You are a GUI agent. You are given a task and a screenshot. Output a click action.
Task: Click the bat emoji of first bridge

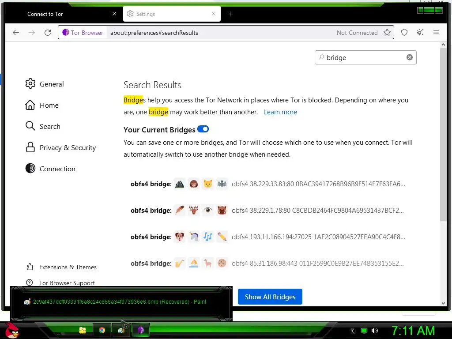pos(222,184)
